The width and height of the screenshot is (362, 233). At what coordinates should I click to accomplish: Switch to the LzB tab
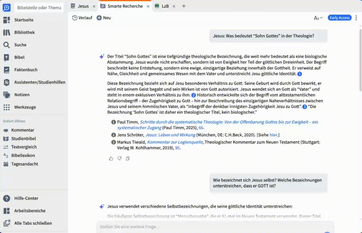pyautogui.click(x=165, y=6)
